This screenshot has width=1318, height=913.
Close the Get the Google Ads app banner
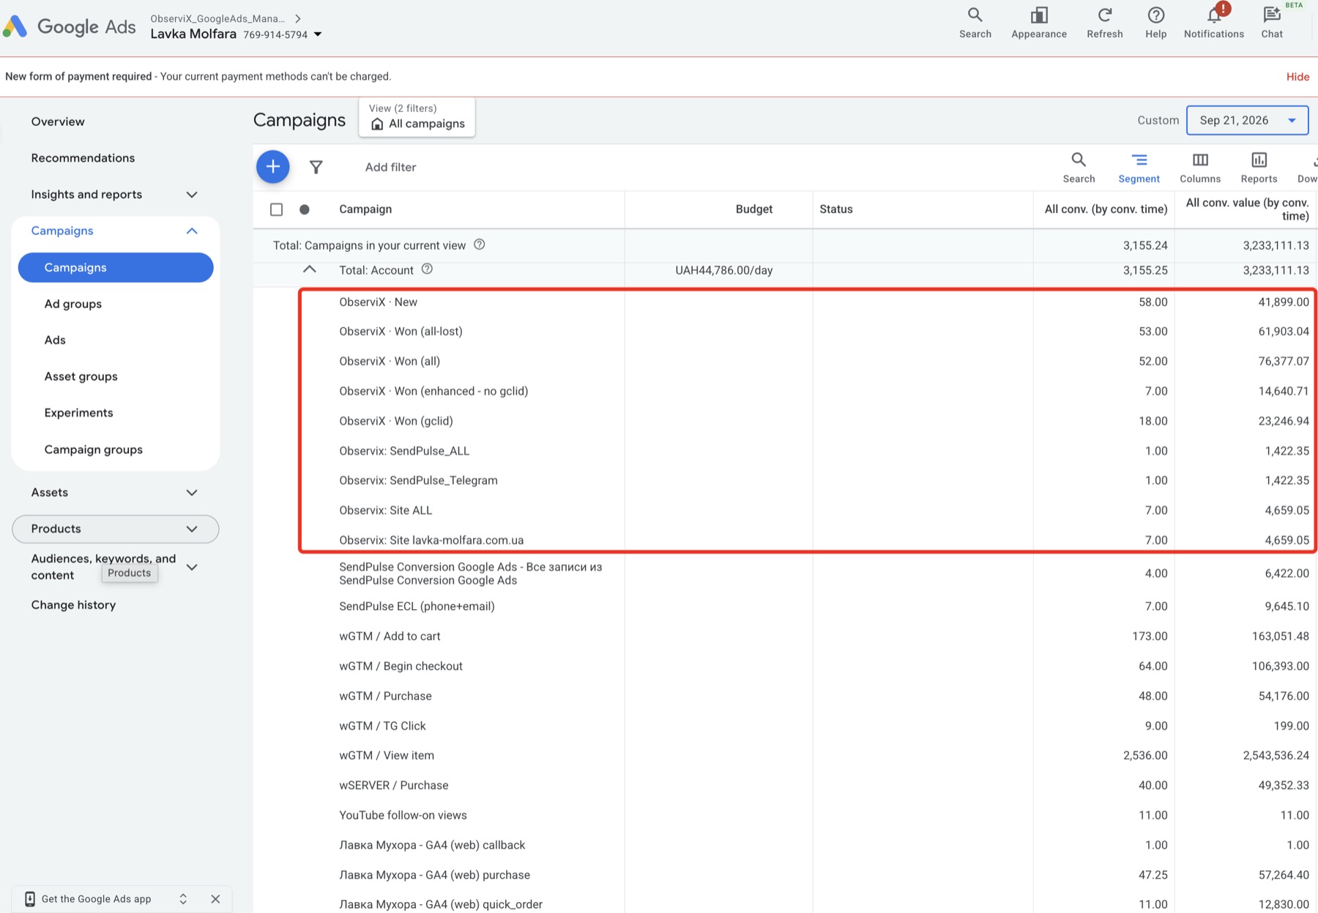tap(215, 899)
